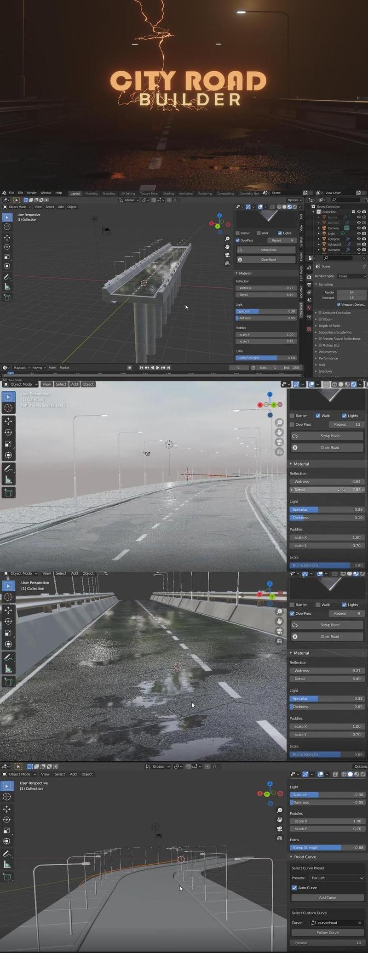368x953 pixels.
Task: Click the Darkness slider showing 0.19
Action: [x=327, y=518]
